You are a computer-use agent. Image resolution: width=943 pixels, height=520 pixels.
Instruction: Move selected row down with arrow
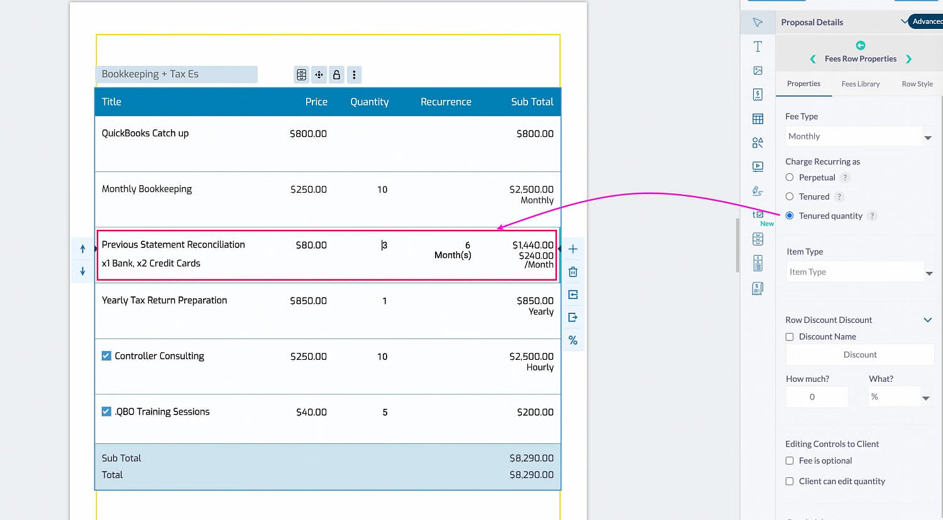coord(82,271)
